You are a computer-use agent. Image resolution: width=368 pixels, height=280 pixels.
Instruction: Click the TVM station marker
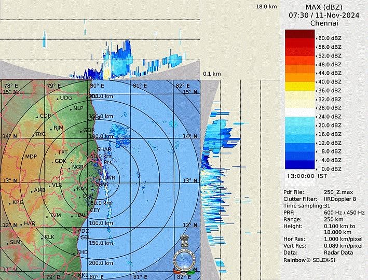(47, 216)
